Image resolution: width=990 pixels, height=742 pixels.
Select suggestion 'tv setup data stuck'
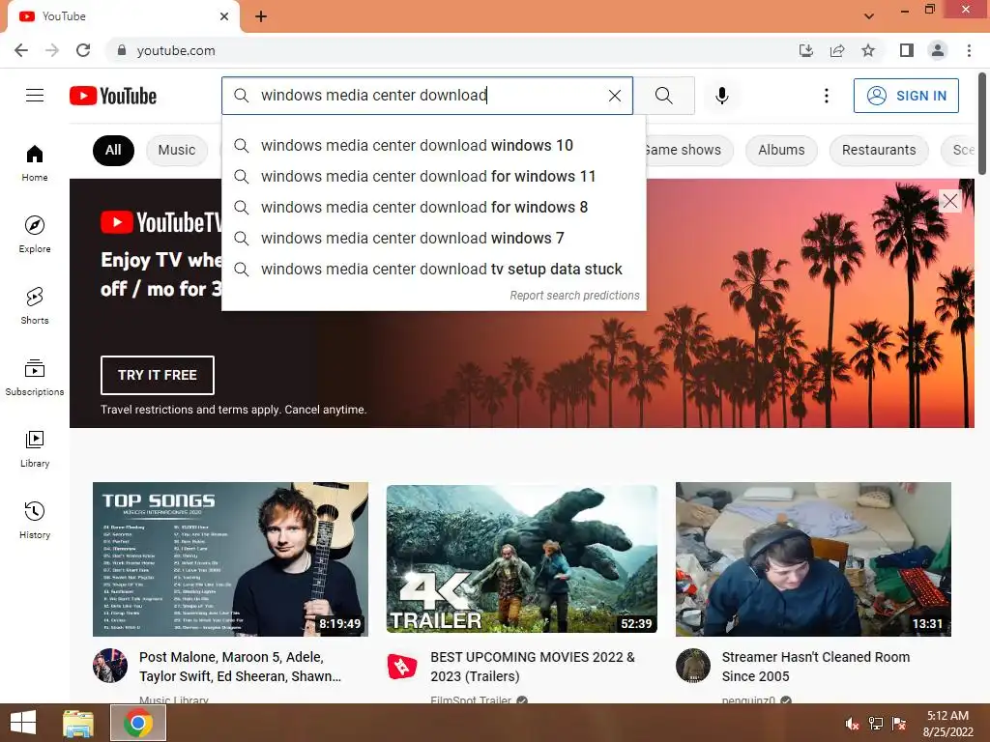(434, 269)
